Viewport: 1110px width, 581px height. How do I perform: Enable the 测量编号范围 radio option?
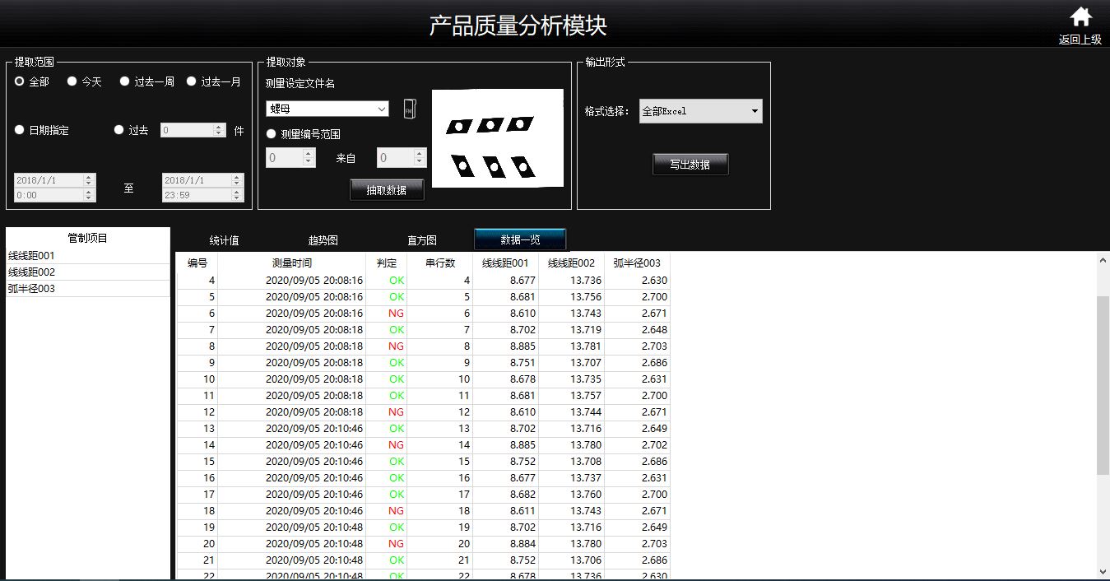pos(272,134)
